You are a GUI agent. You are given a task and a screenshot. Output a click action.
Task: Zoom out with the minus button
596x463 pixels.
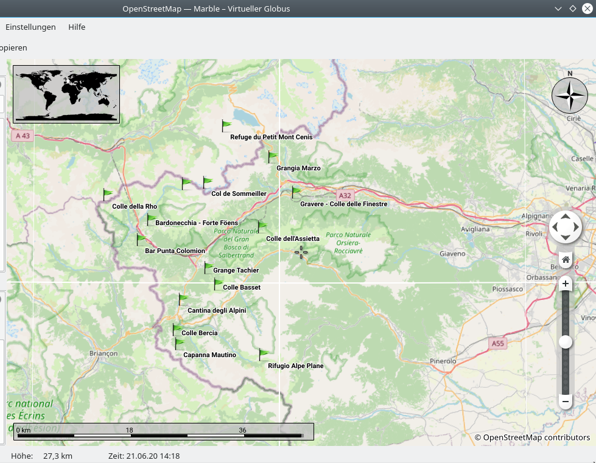point(566,402)
